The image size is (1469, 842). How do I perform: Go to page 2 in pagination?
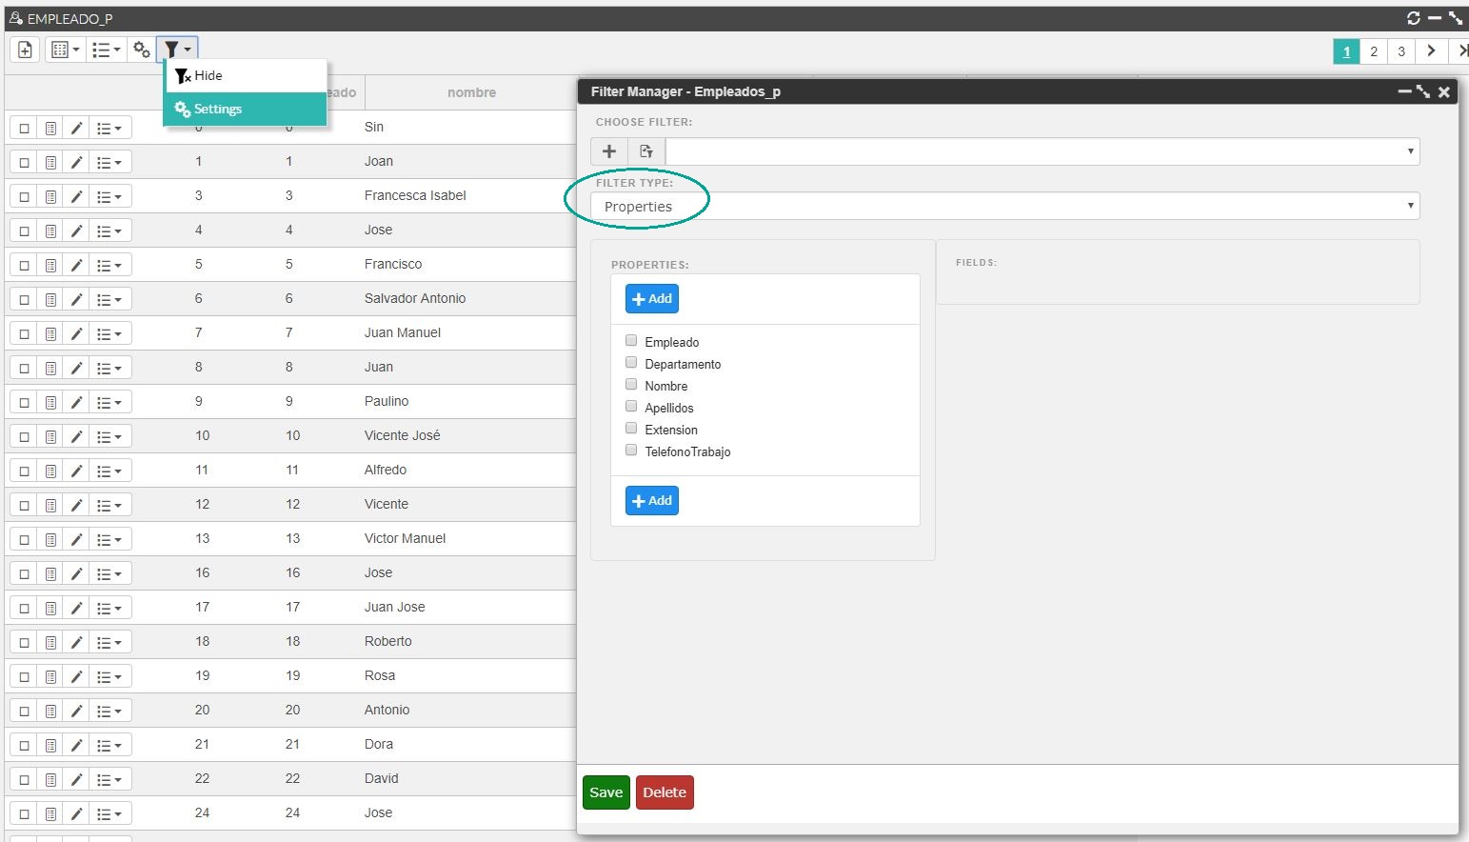point(1374,51)
